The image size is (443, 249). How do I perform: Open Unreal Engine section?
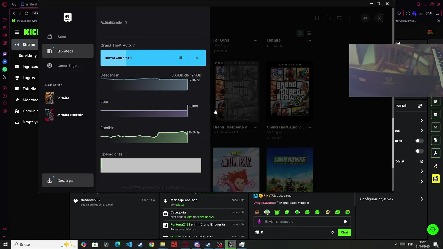click(67, 66)
